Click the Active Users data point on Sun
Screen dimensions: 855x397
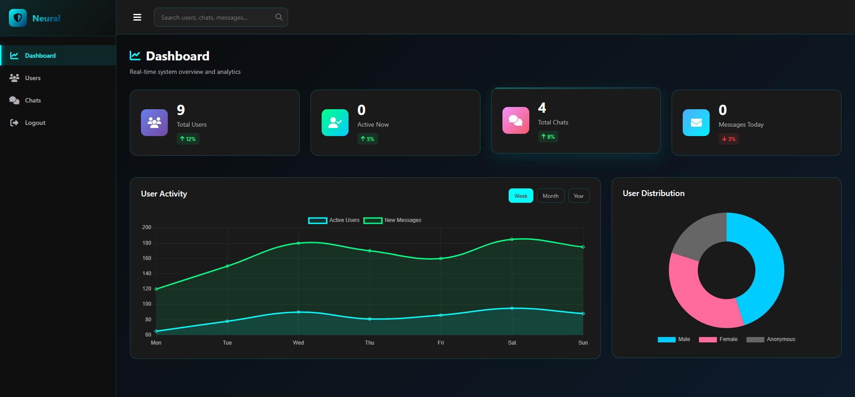tap(583, 314)
